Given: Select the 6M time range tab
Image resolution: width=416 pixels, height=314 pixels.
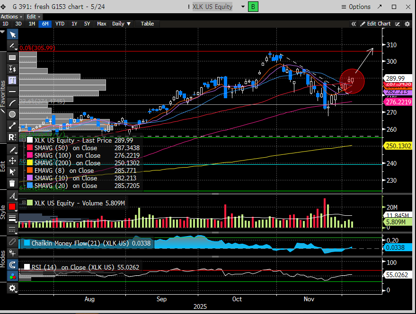Looking at the screenshot, I should point(45,24).
